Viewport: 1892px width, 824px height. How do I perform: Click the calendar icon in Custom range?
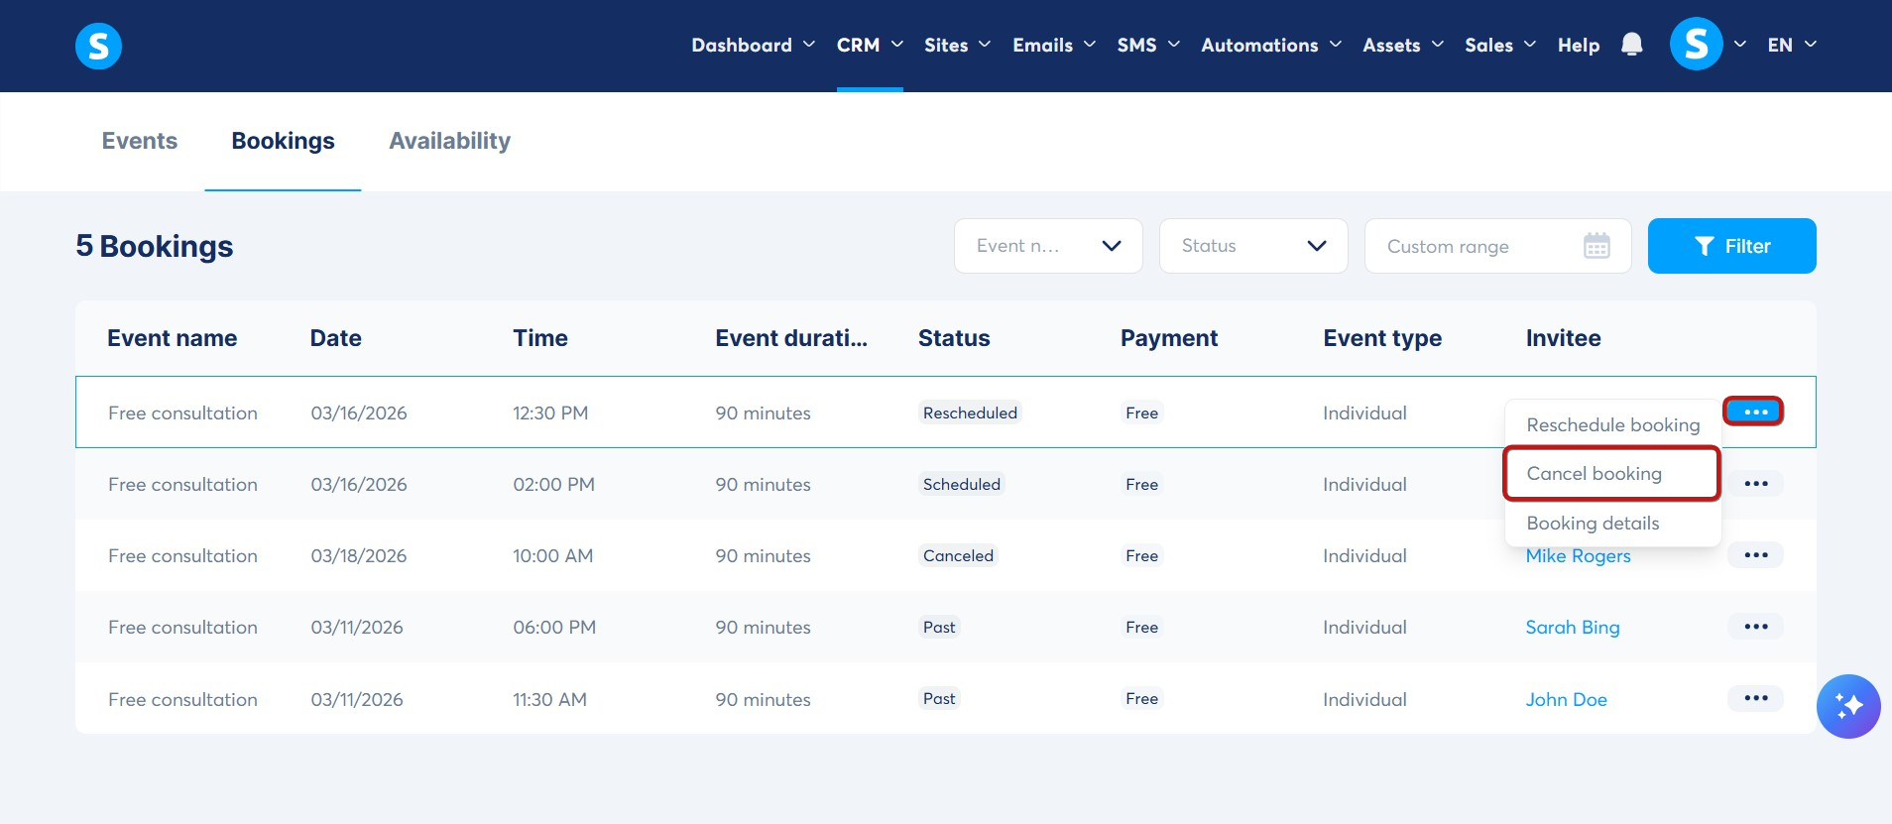1596,246
